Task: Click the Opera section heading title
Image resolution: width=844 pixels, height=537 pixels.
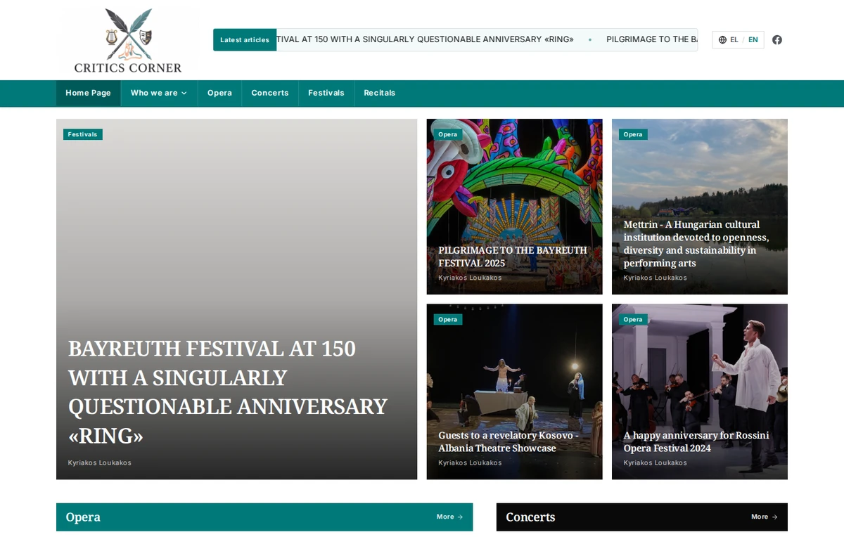Action: pyautogui.click(x=83, y=517)
